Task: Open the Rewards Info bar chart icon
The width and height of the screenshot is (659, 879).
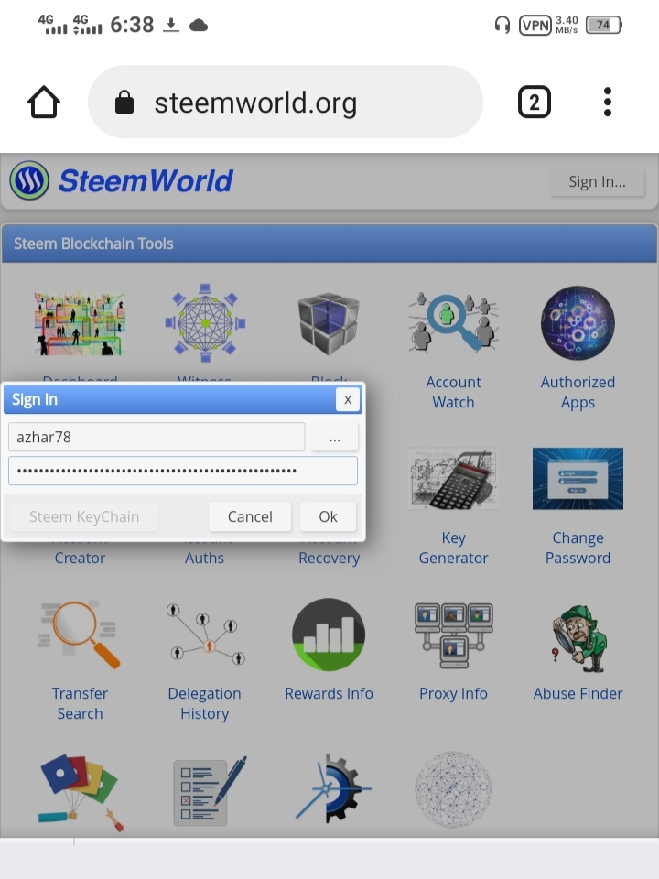Action: 329,635
